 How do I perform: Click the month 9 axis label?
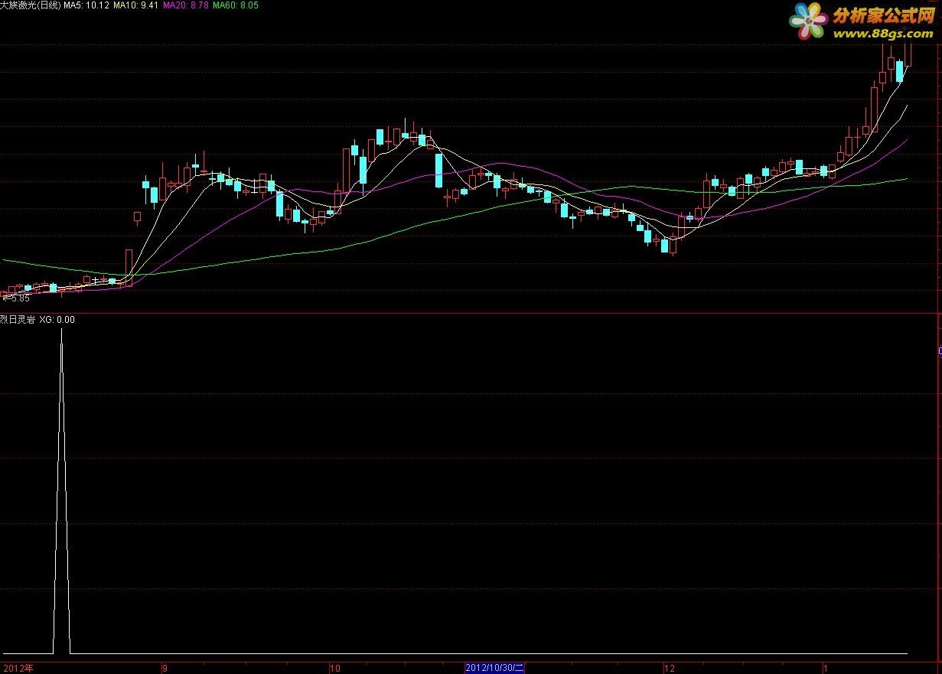(x=165, y=668)
